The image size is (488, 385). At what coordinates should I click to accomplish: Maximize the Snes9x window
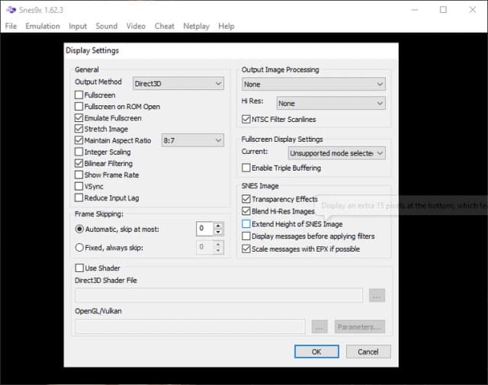(x=443, y=10)
